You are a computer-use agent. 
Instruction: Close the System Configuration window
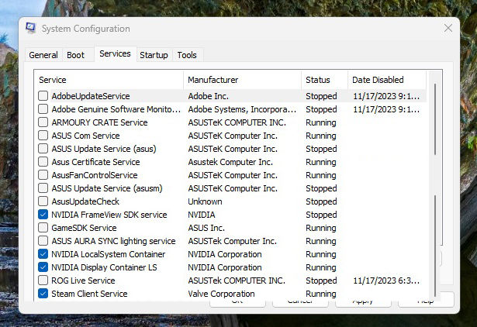click(448, 28)
